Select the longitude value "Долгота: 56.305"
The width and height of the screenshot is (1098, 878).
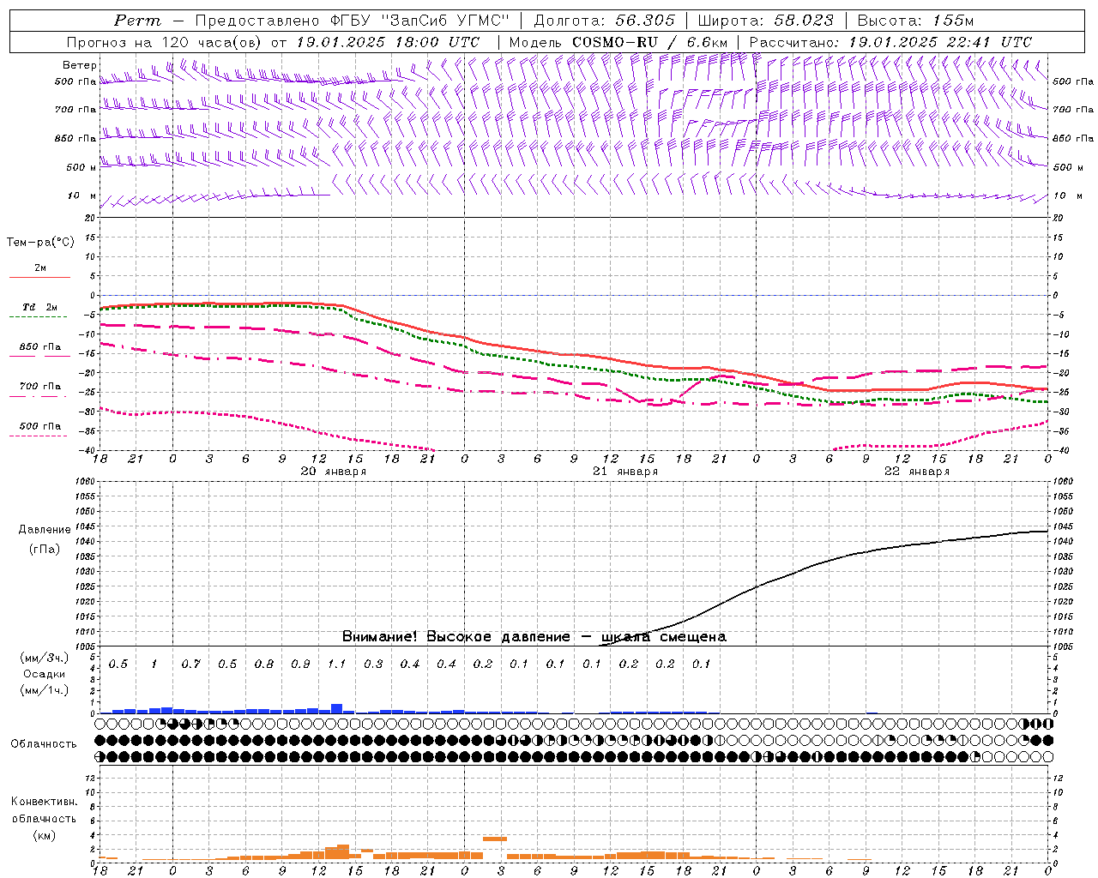[x=604, y=21]
